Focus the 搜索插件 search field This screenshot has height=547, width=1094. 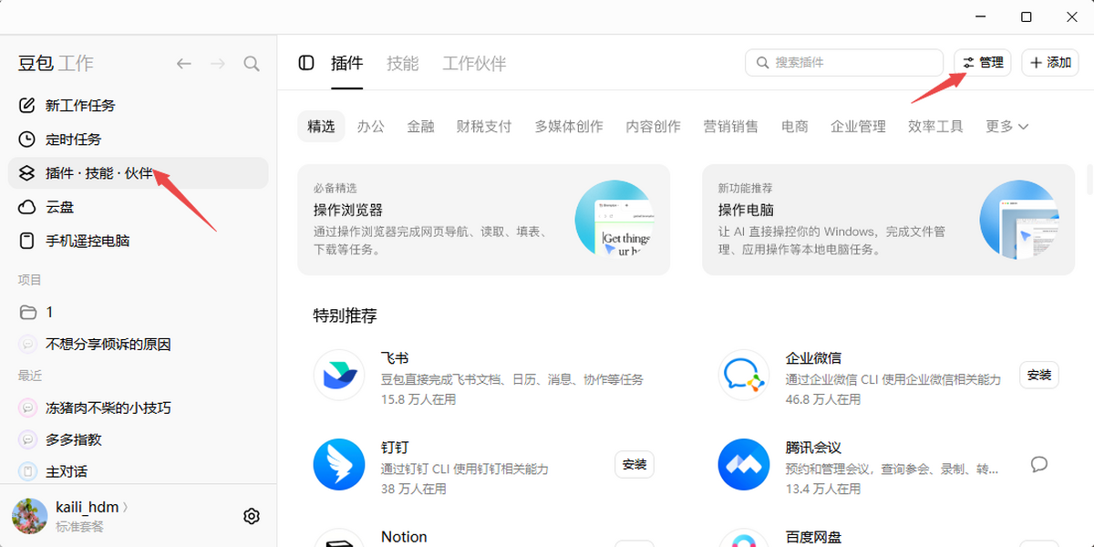click(844, 63)
